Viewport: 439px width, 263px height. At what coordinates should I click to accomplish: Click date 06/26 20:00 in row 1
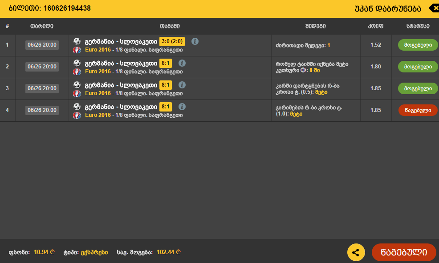click(x=42, y=45)
